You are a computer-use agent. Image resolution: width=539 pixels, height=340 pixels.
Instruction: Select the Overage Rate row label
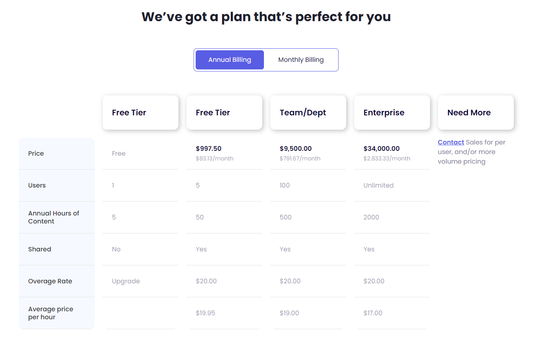point(50,281)
